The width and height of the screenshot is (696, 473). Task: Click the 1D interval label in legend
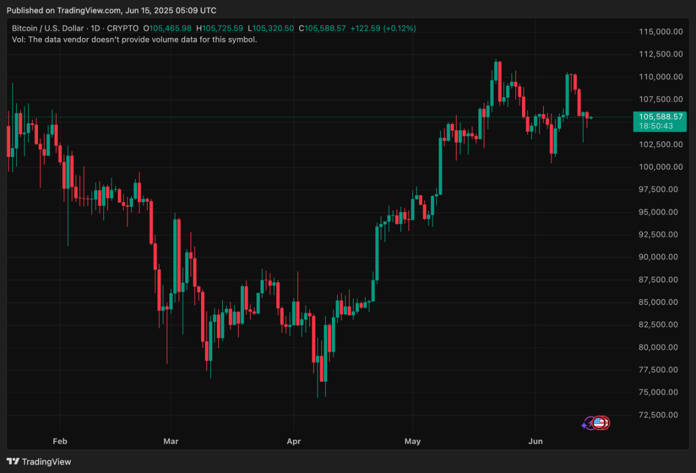(95, 28)
